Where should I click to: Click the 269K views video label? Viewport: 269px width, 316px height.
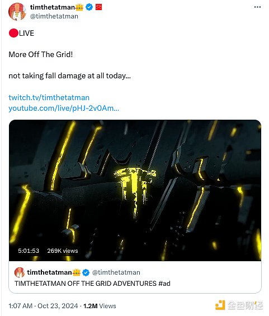pos(63,251)
